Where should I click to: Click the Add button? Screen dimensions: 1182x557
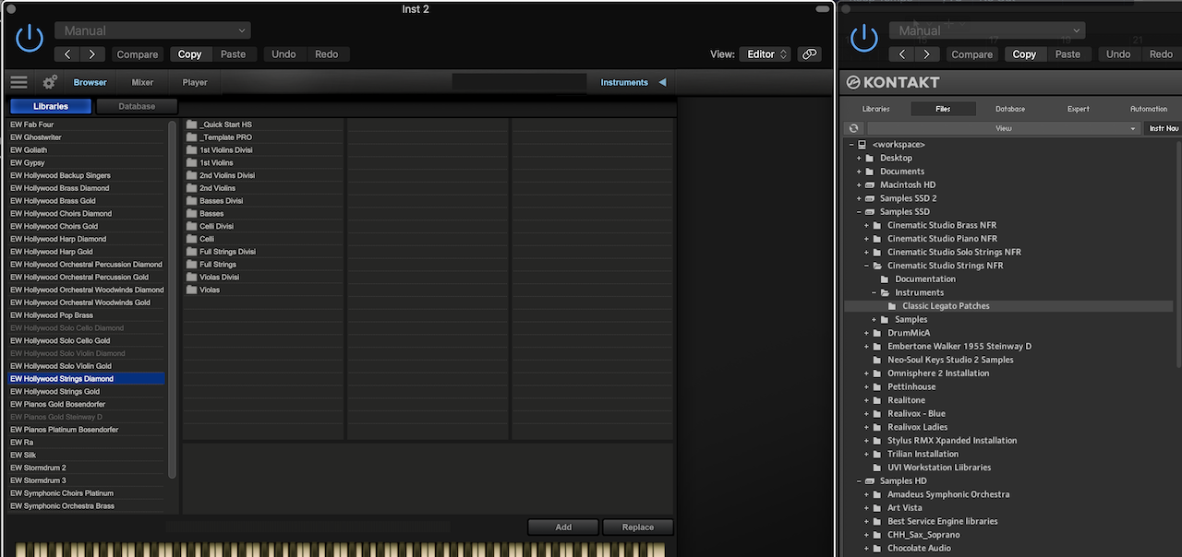coord(563,527)
